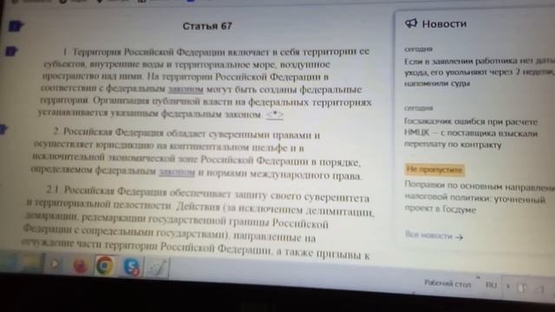Screen dimensions: 555x312
Task: Click text 'и нормами международного права'
Action: pos(279,174)
